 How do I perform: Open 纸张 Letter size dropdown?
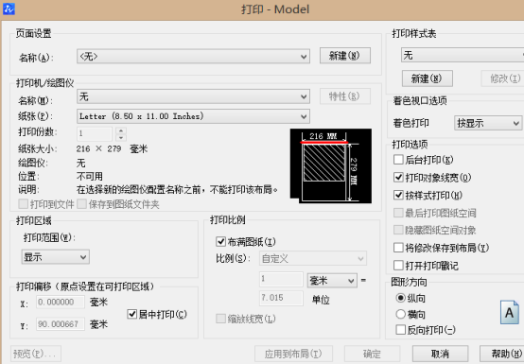coord(193,116)
